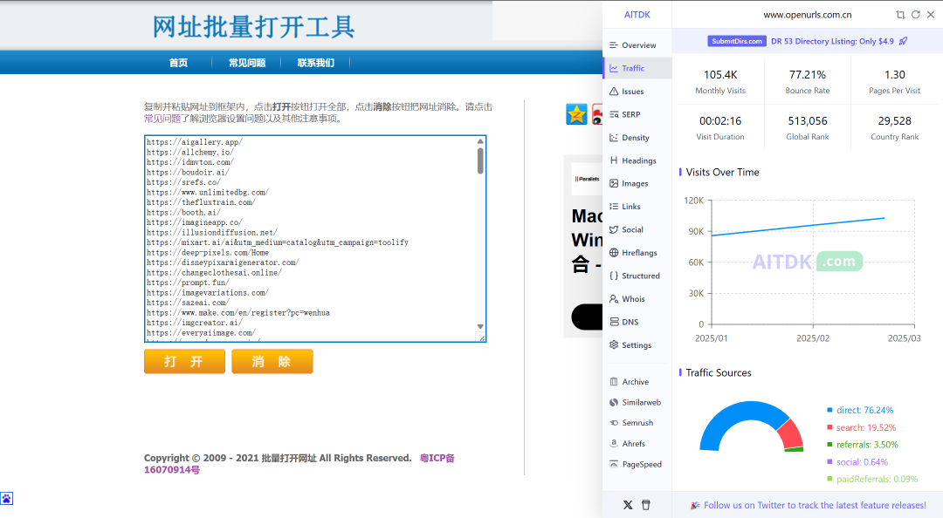Click the purple 常见问题 link in instructions
Viewport: 943px width, 518px height.
[162, 119]
